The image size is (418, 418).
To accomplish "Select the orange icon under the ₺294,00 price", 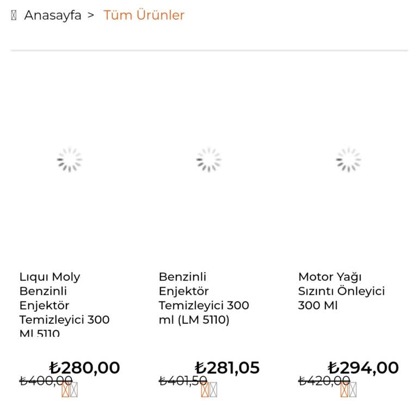I will [345, 390].
